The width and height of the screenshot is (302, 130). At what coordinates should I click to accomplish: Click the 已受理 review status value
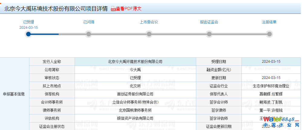click(135, 78)
